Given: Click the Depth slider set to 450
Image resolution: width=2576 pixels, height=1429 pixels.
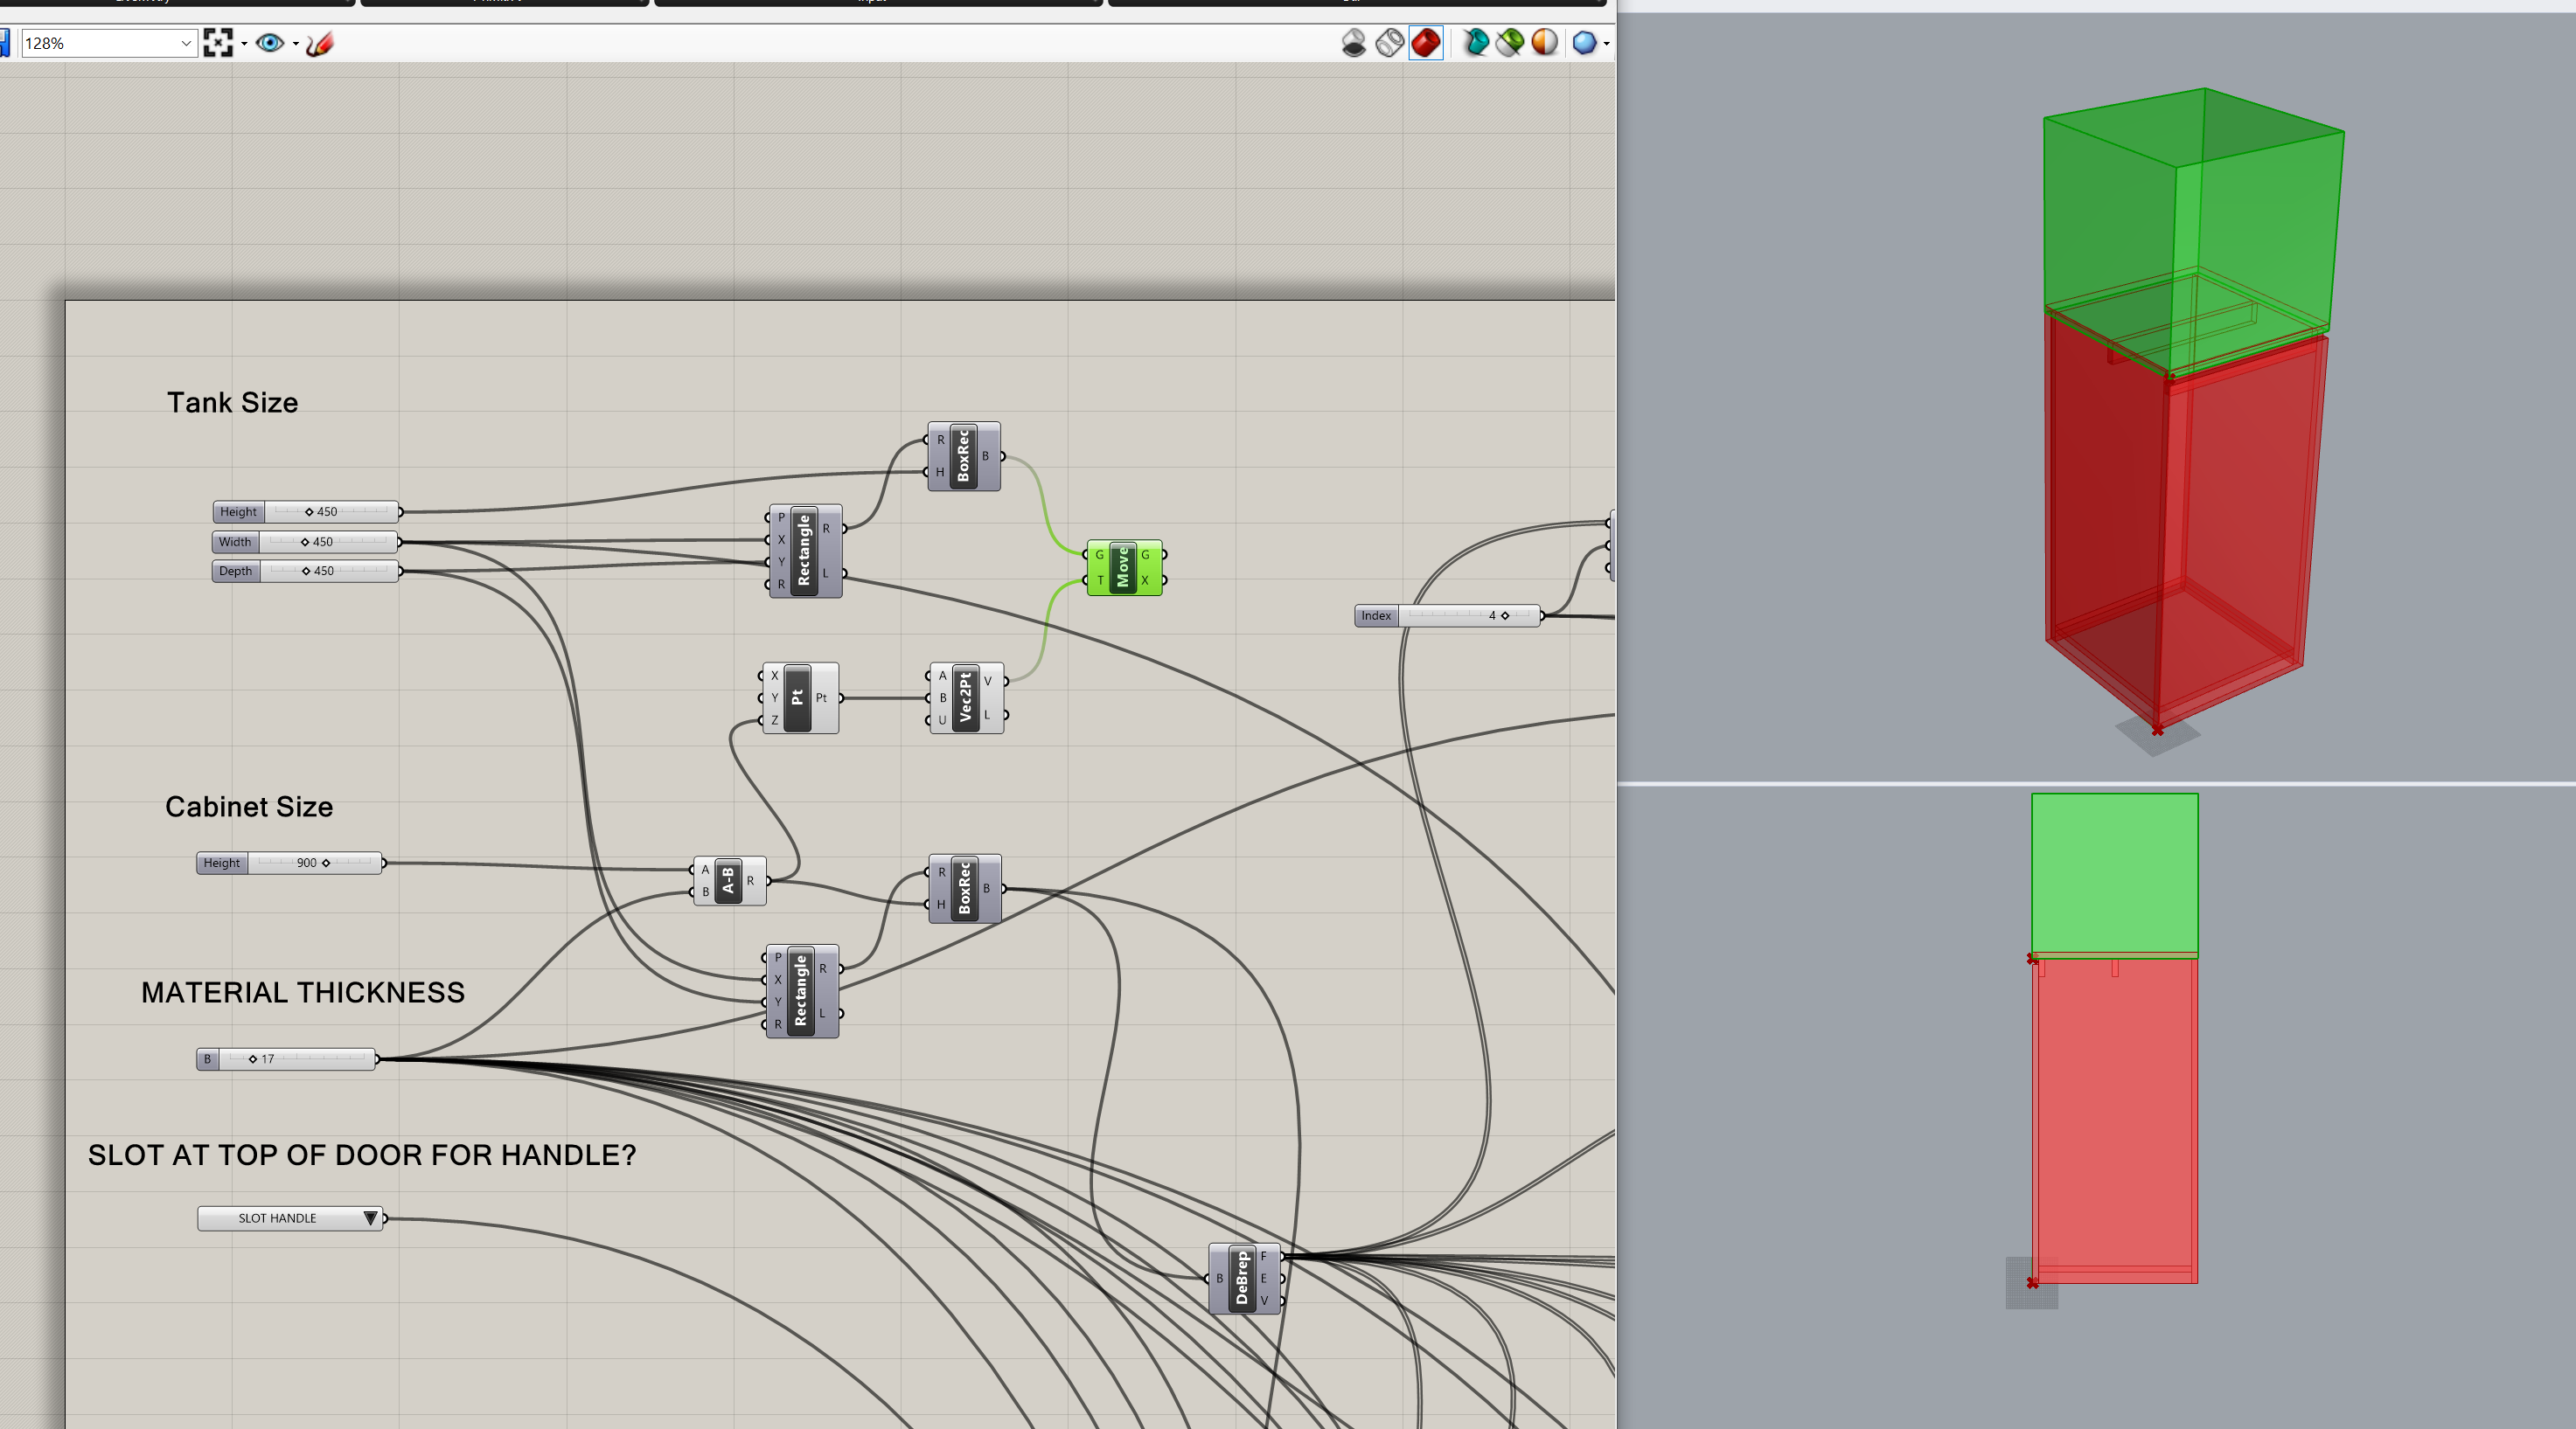Looking at the screenshot, I should tap(305, 571).
